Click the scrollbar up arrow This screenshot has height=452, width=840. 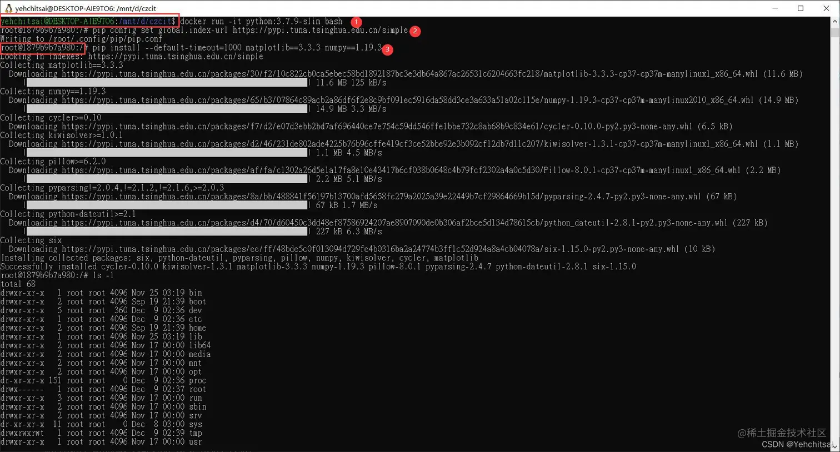(834, 22)
